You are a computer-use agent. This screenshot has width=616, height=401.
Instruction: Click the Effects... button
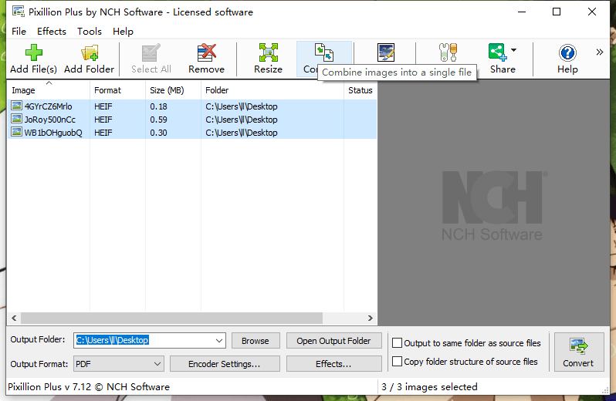[x=333, y=364]
